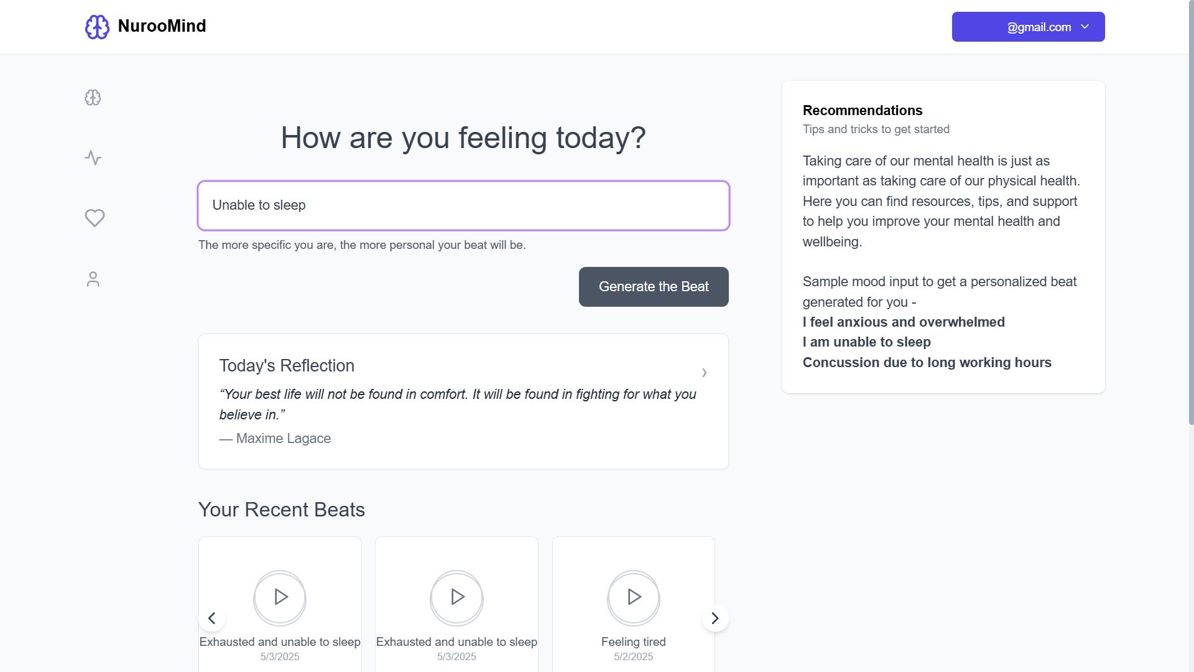Open the heart favorites icon in sidebar
The image size is (1194, 672).
pyautogui.click(x=95, y=218)
